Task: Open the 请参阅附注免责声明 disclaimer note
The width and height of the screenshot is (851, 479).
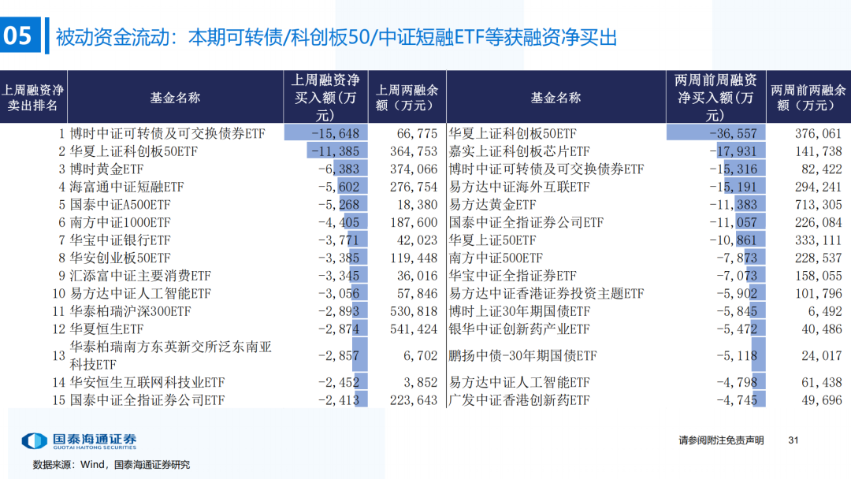Action: tap(721, 440)
